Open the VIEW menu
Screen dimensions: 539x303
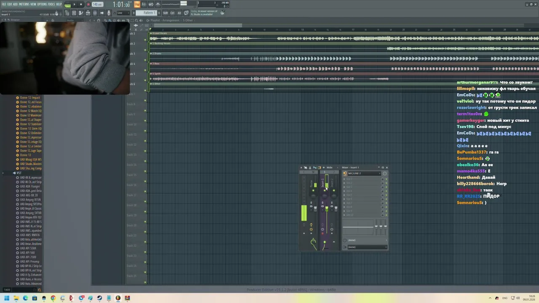coord(33,4)
